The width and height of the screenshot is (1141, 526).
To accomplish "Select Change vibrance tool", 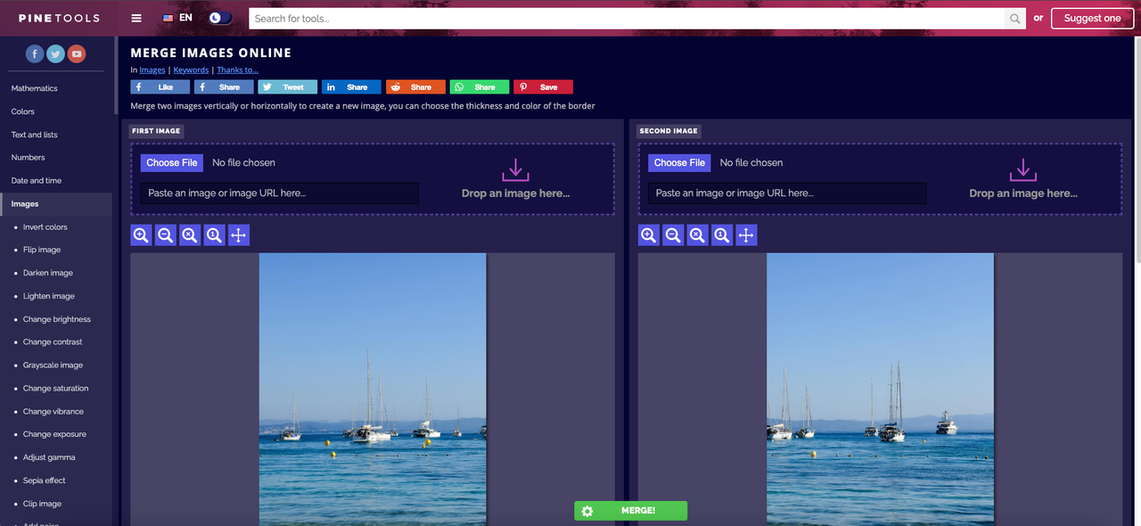I will [x=53, y=412].
